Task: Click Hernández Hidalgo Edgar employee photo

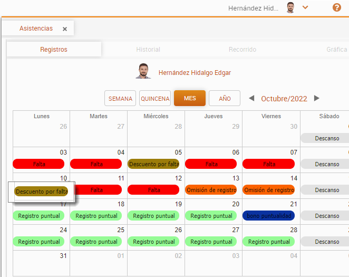Action: (x=143, y=71)
